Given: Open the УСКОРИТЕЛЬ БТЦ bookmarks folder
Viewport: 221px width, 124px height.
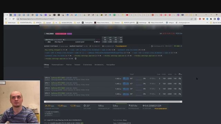Looking at the screenshot, I should tap(25, 22).
